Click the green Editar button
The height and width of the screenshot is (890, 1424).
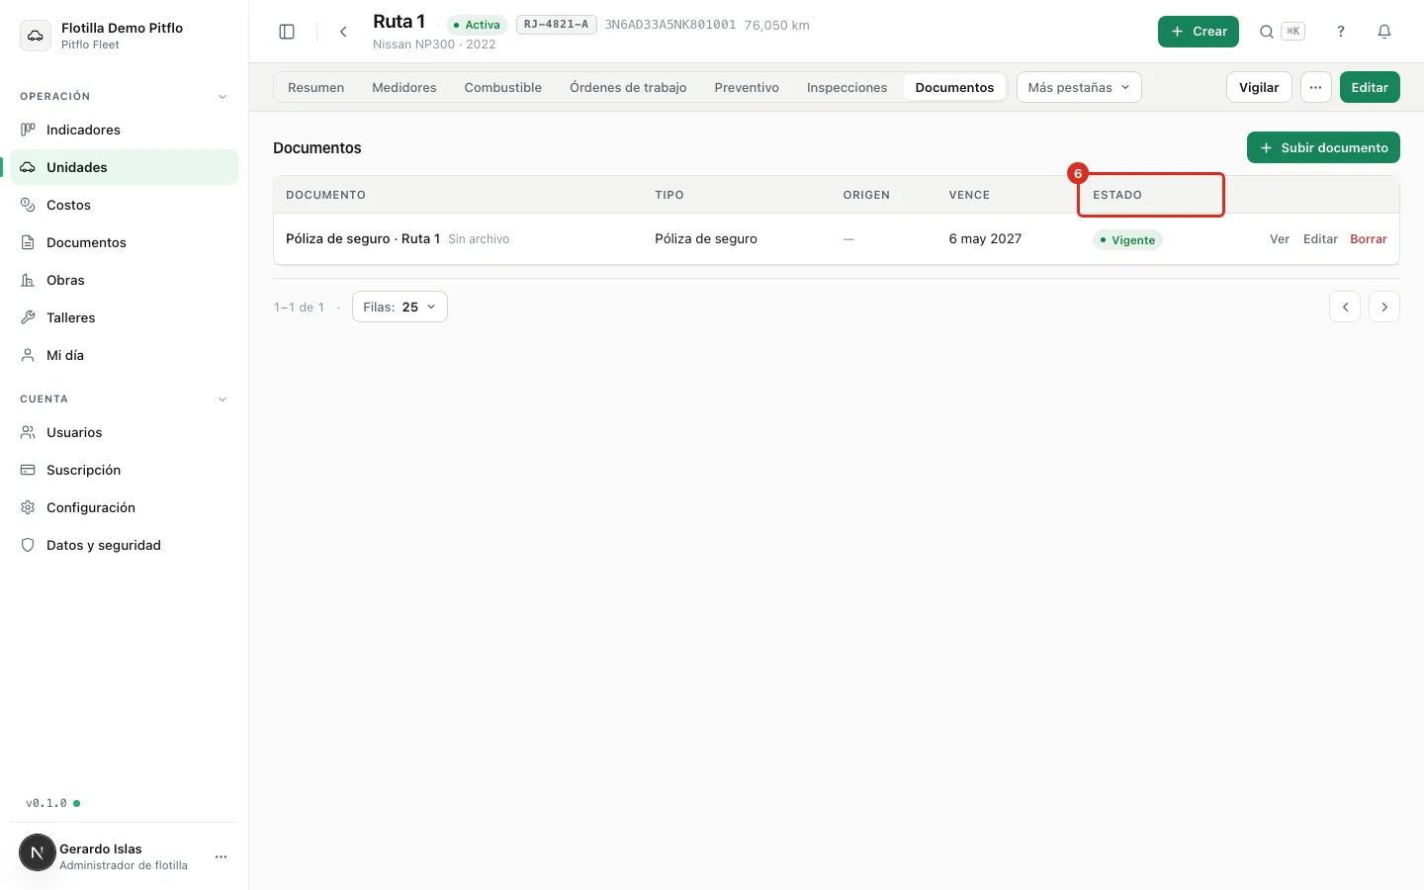click(1370, 87)
